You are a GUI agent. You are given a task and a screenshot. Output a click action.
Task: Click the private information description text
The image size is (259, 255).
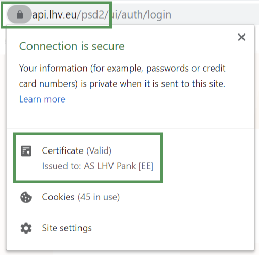[122, 76]
